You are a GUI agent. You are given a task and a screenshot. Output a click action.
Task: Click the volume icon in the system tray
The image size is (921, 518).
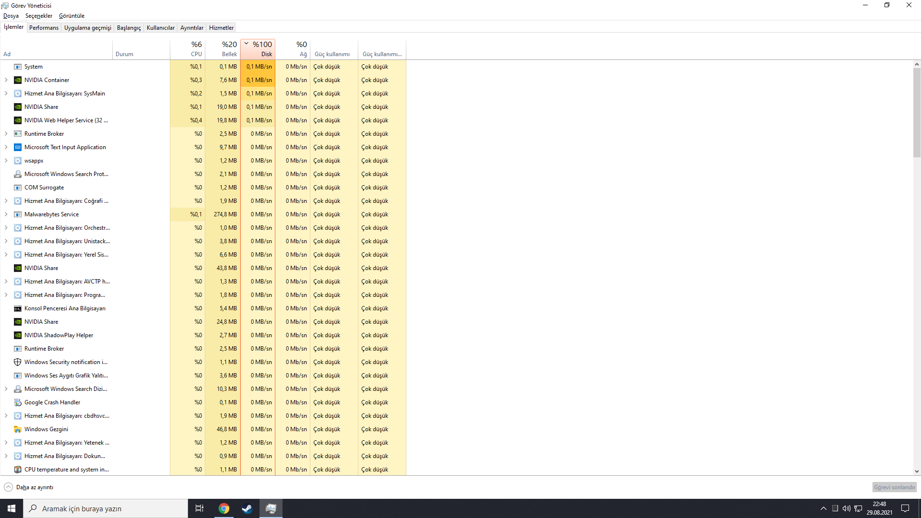[x=846, y=508]
